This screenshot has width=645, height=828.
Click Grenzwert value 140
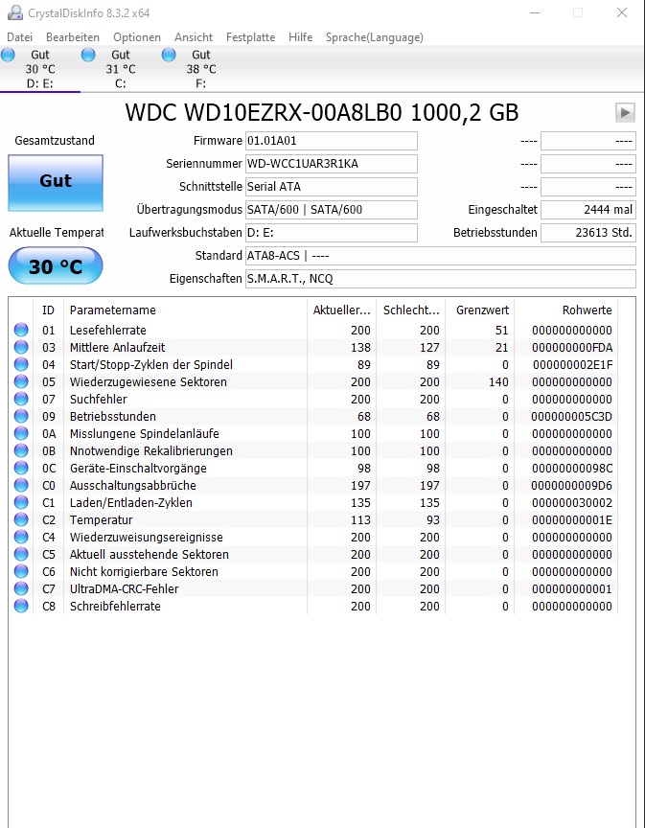[498, 381]
